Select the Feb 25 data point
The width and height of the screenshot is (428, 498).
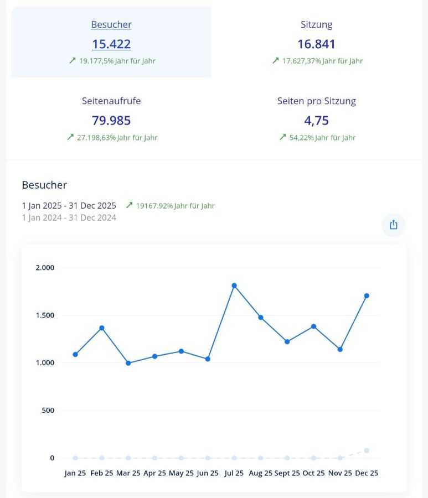coord(102,328)
